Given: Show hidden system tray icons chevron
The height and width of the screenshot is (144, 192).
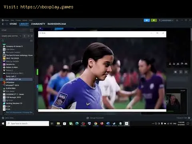Looking at the screenshot, I should coord(153,124).
